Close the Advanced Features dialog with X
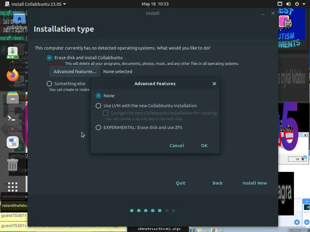Viewport: 310px width, 232px height. click(x=214, y=84)
